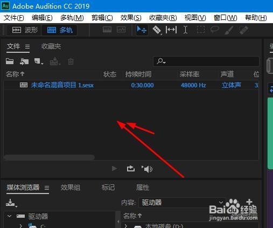Click the Media Browser download shortcut icon
273x228 pixels.
tap(11, 203)
